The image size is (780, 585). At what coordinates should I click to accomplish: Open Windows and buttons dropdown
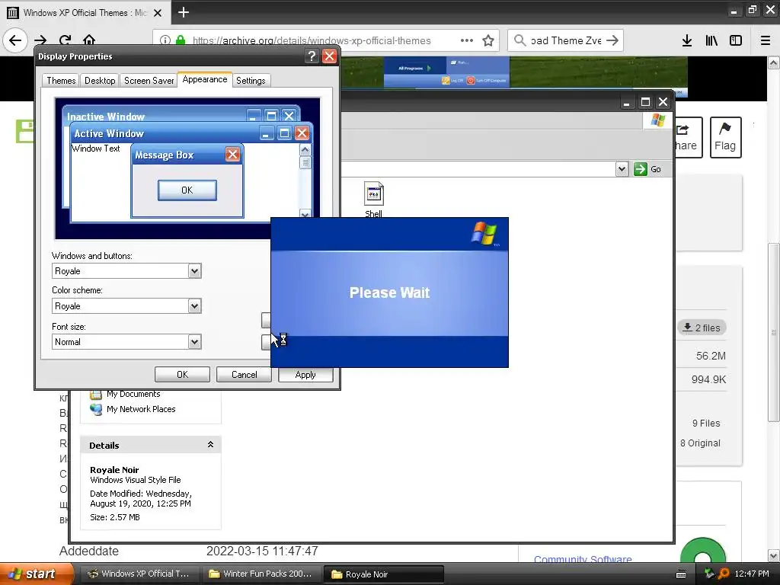click(194, 271)
